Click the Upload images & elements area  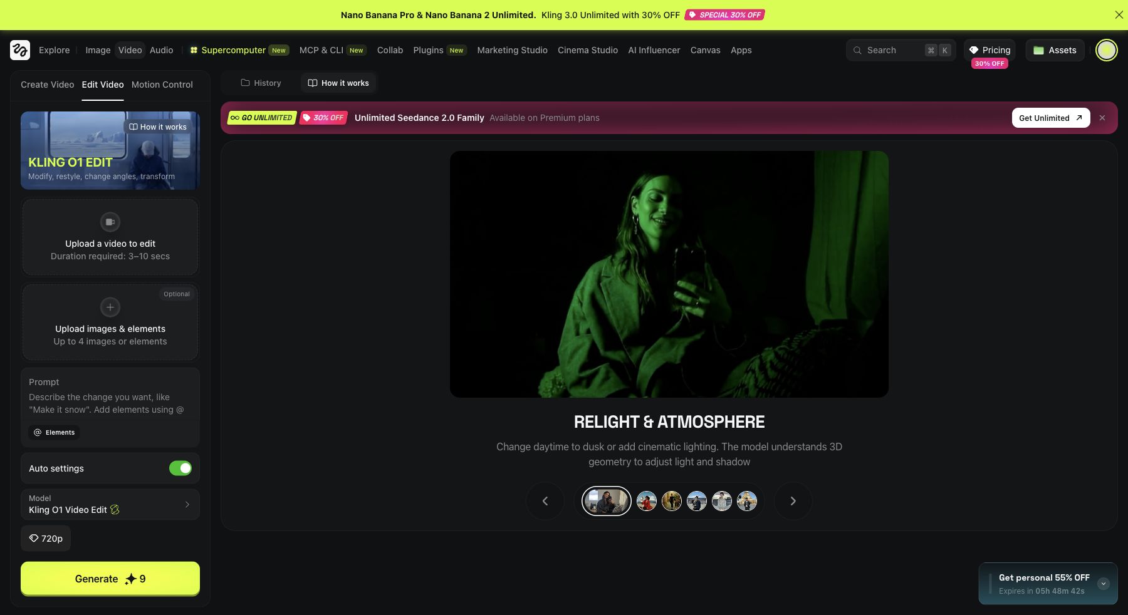click(110, 322)
